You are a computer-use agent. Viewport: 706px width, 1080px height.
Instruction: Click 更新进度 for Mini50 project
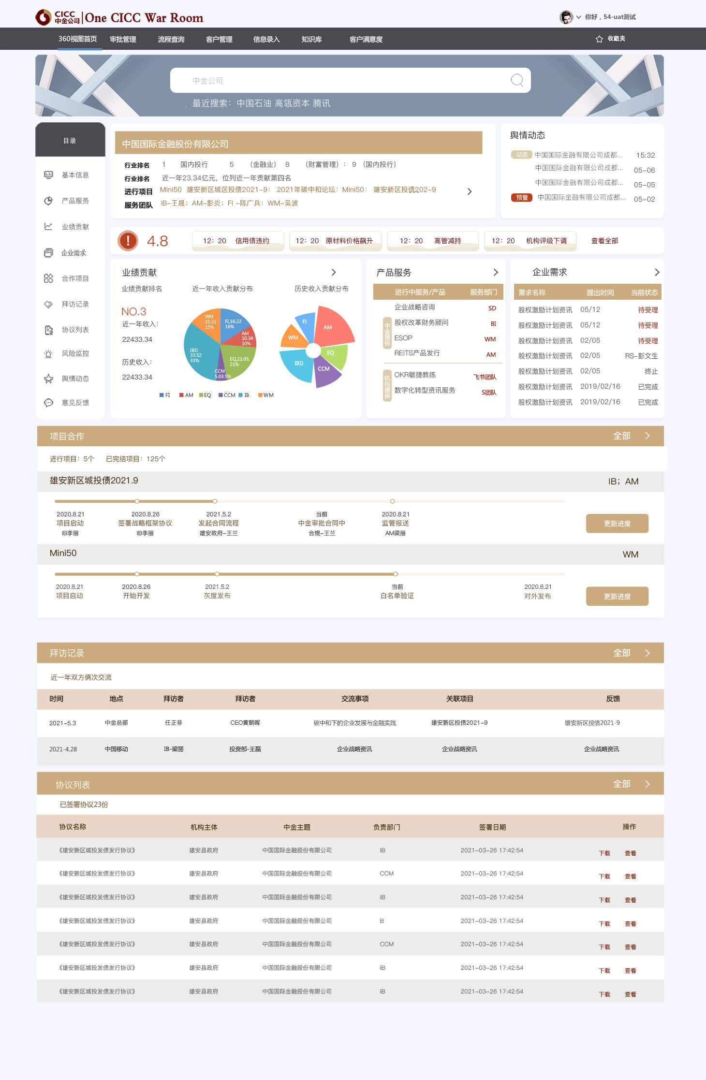click(x=617, y=597)
